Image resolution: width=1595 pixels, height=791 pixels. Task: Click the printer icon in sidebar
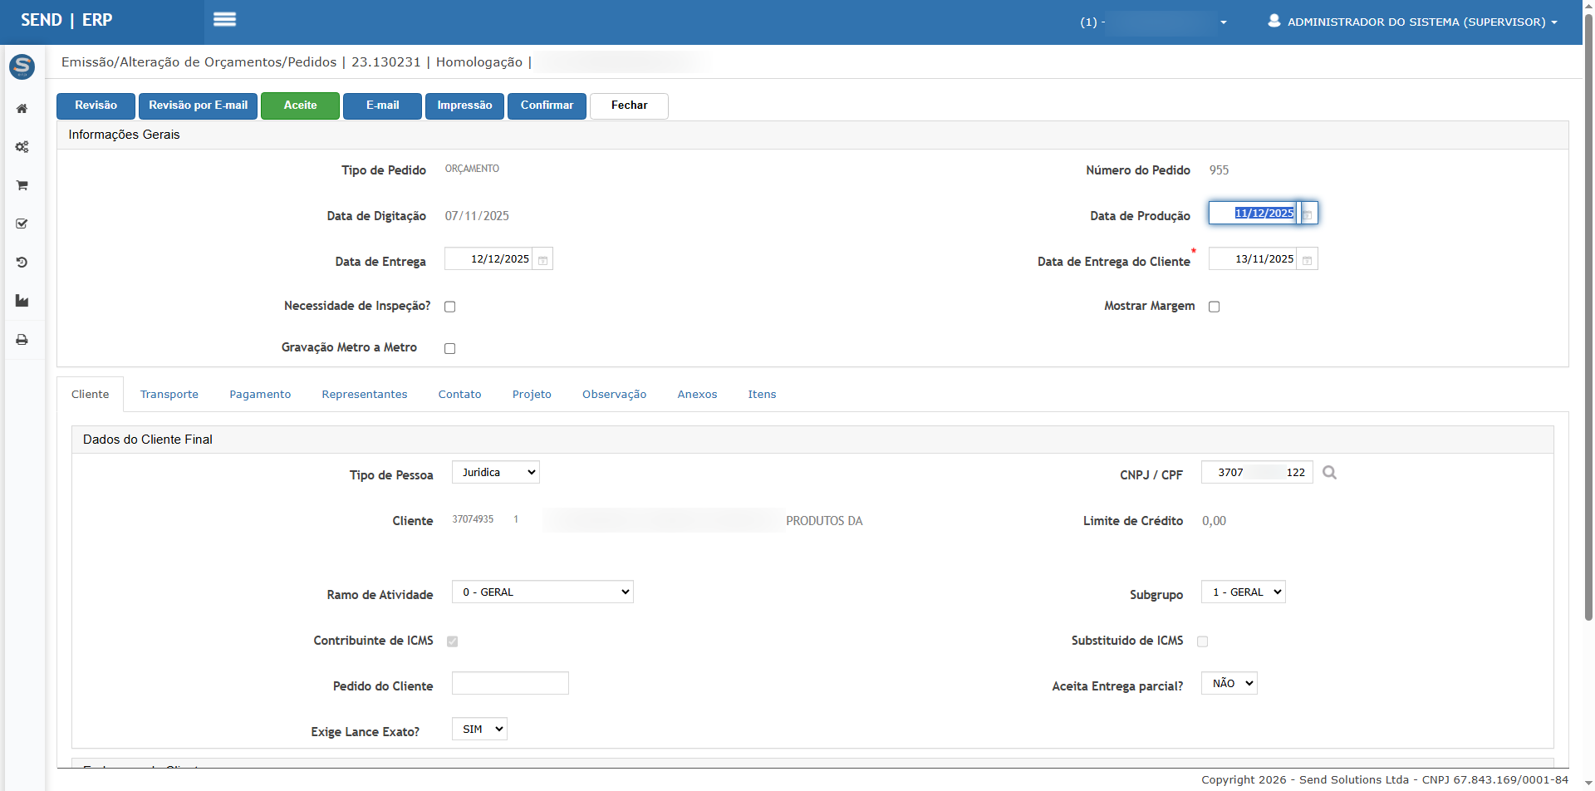pyautogui.click(x=22, y=340)
